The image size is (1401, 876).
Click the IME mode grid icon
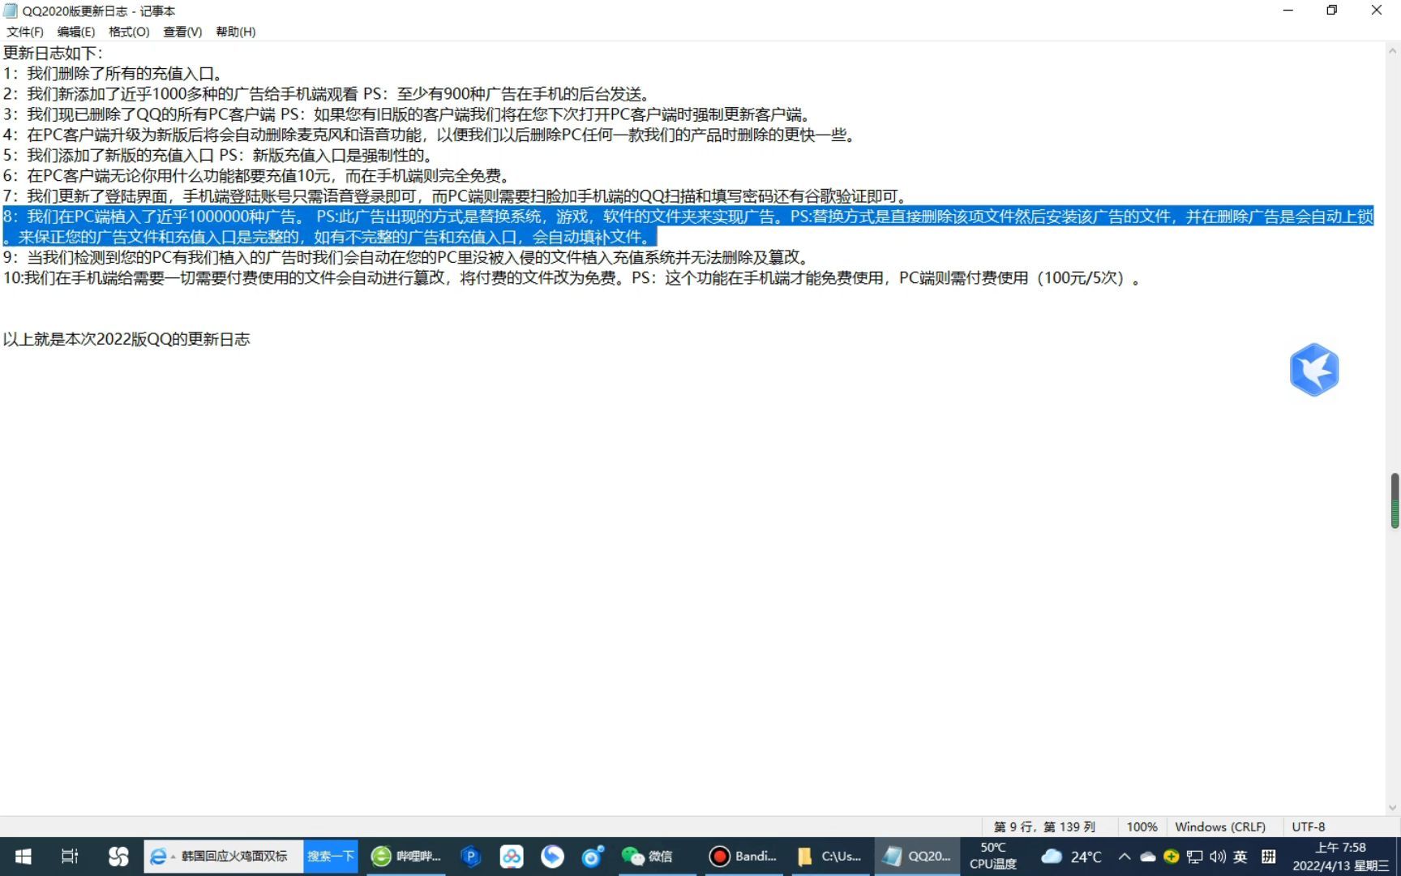pyautogui.click(x=1269, y=857)
